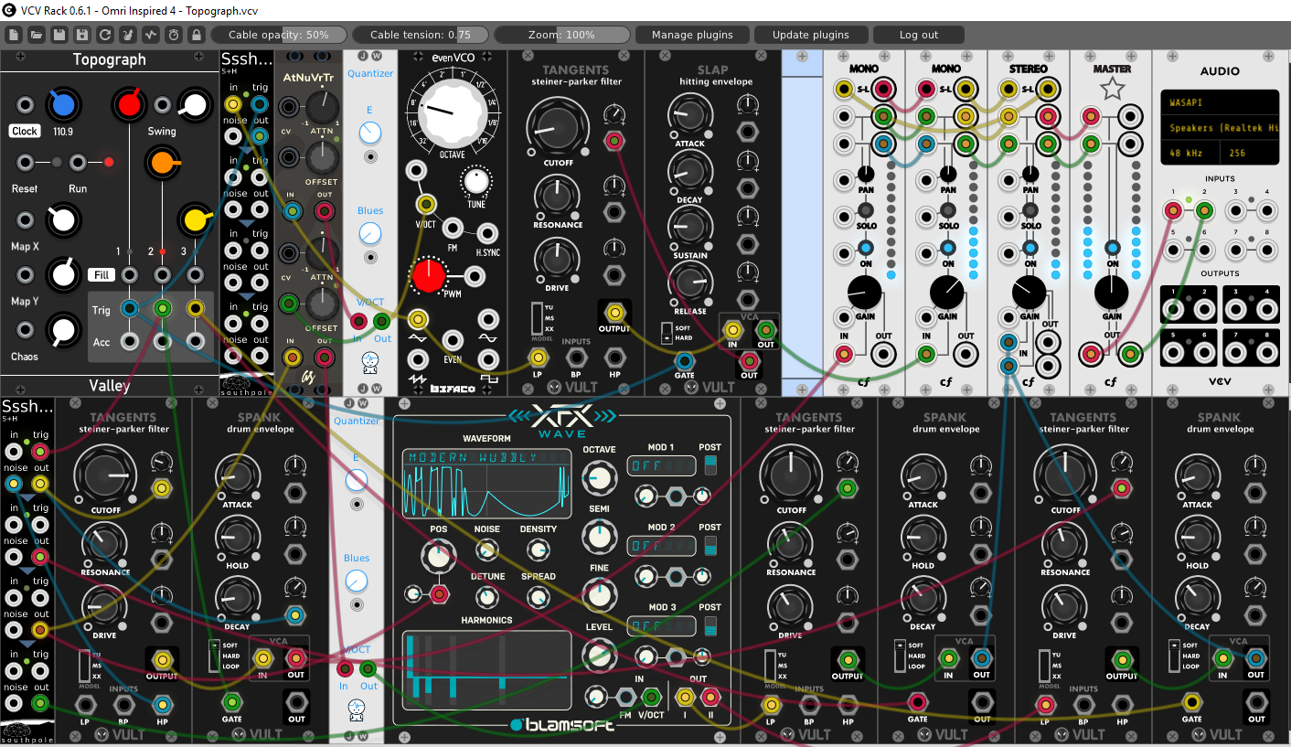
Task: Click the open patch folder icon
Action: tap(37, 35)
